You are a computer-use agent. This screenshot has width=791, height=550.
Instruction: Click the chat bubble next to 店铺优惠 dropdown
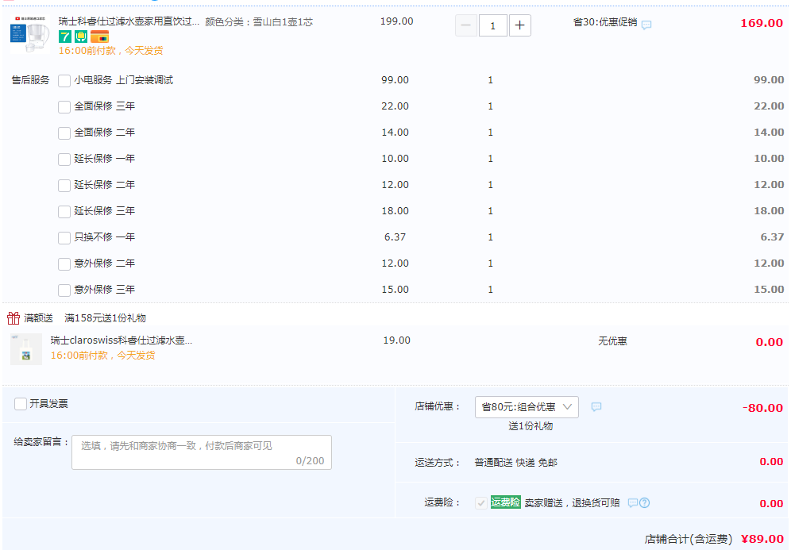(596, 407)
